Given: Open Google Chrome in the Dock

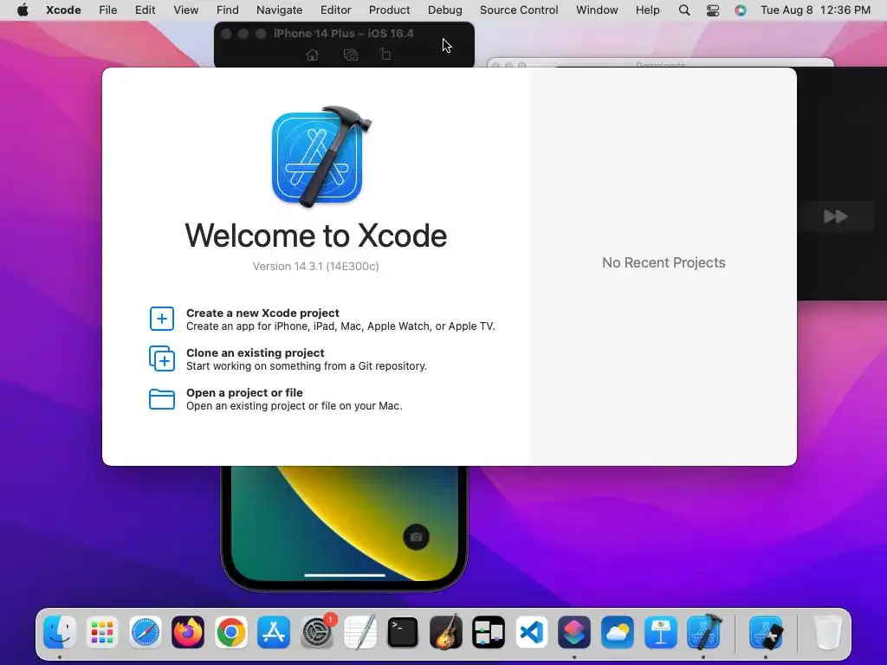Looking at the screenshot, I should [230, 631].
